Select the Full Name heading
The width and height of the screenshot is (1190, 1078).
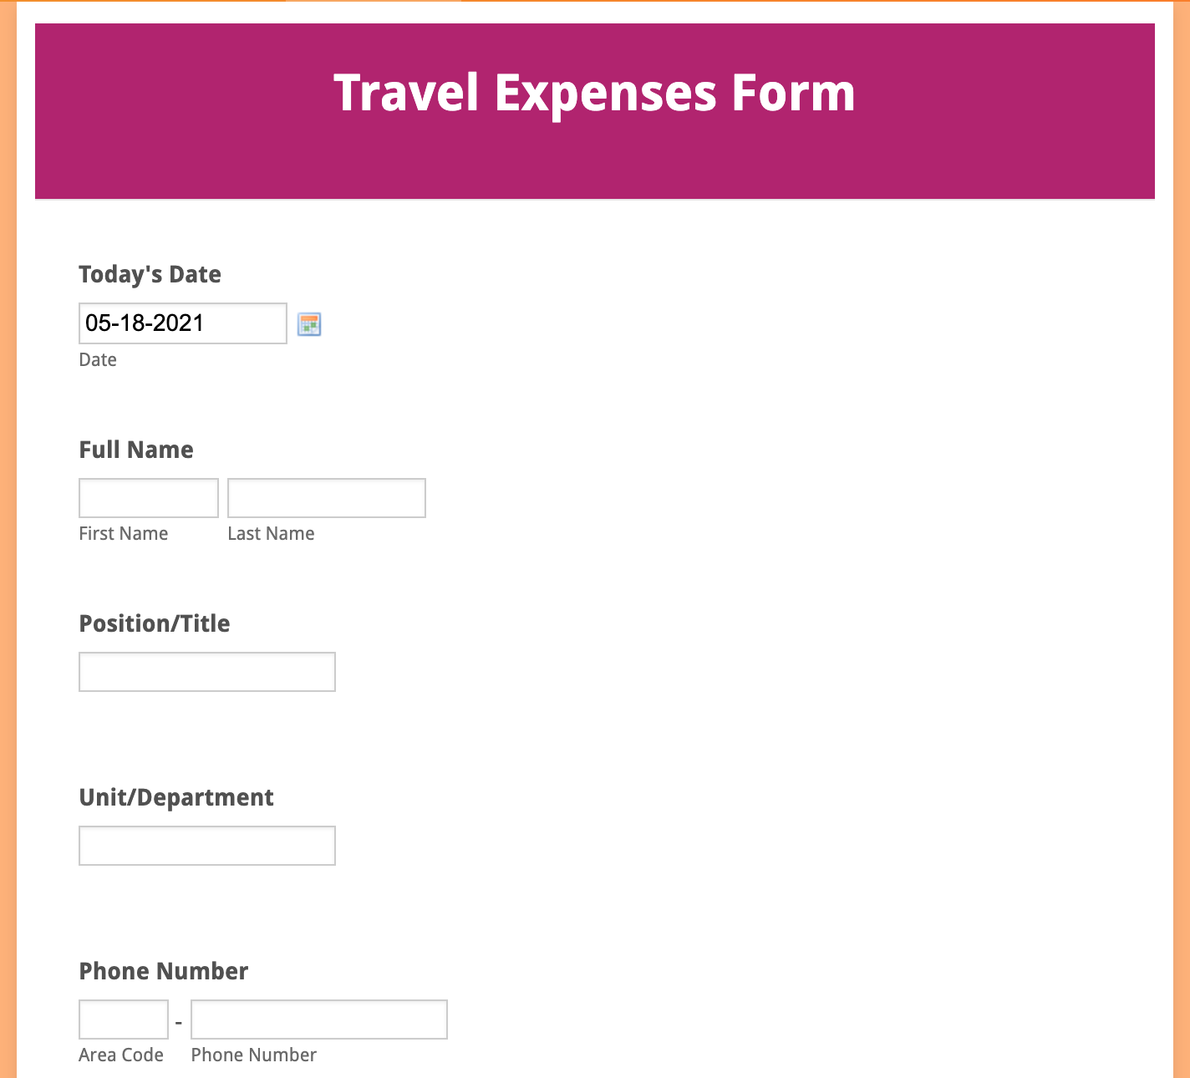click(x=135, y=450)
